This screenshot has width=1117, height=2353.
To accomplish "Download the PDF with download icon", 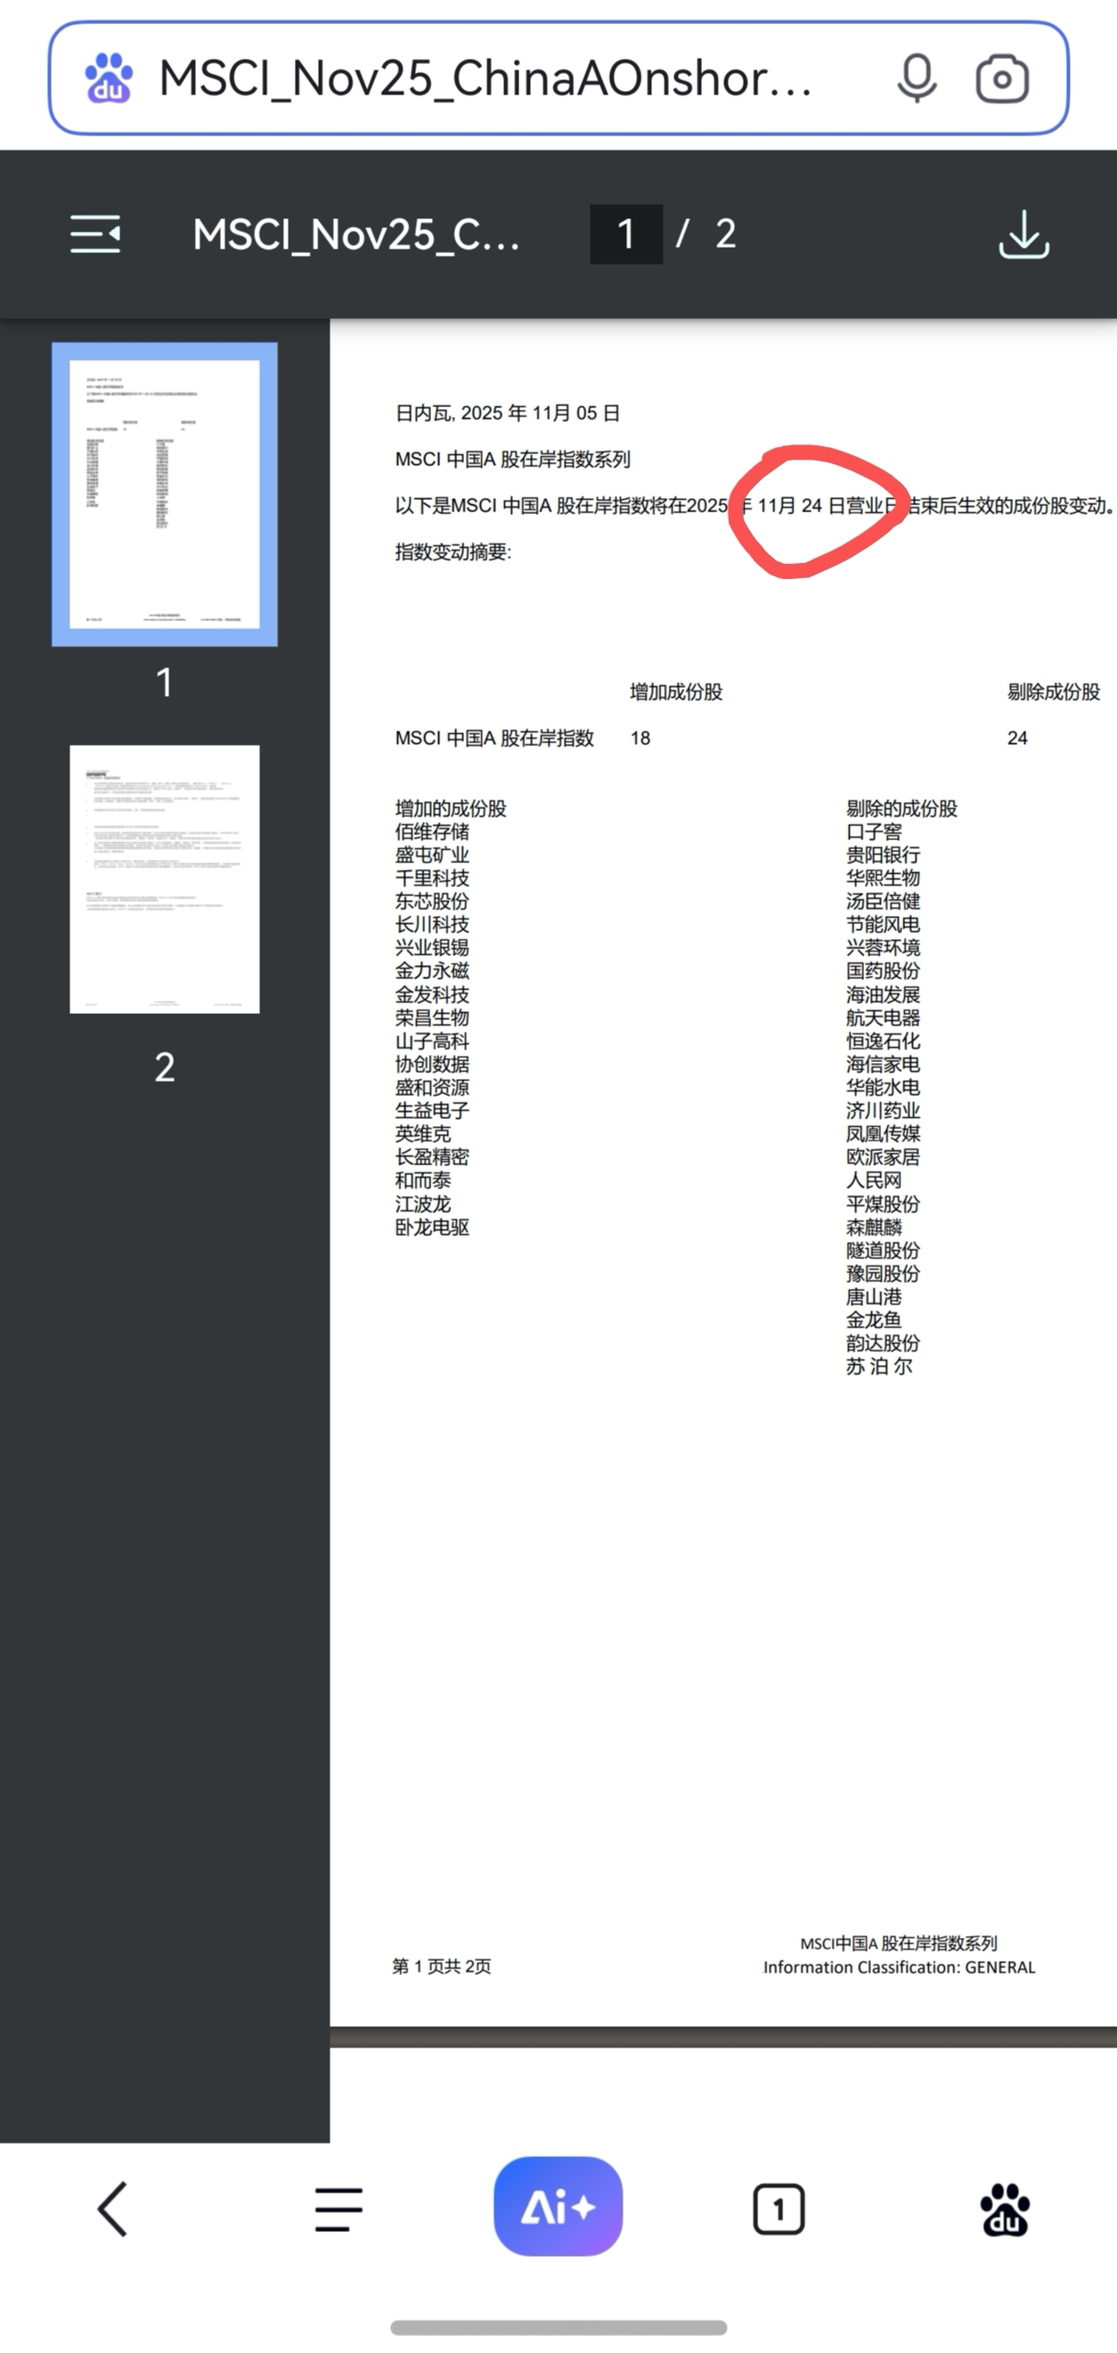I will (x=1023, y=234).
